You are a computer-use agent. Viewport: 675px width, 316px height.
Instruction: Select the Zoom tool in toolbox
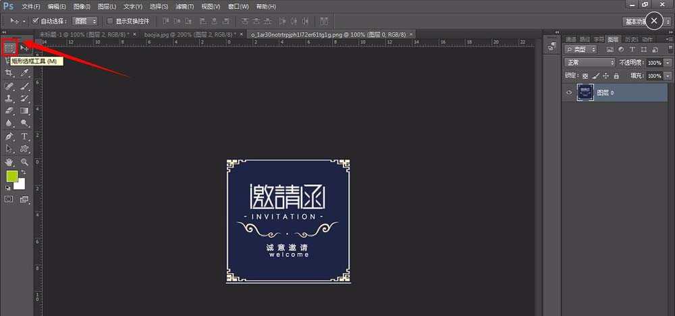25,163
